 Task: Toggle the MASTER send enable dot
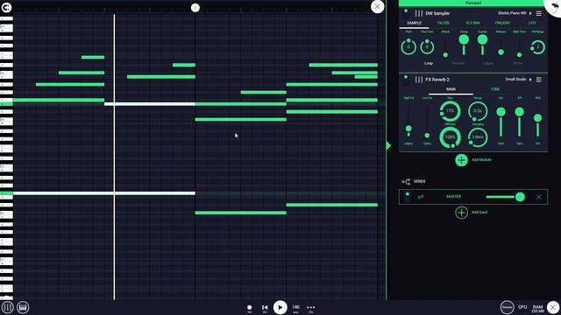407,194
